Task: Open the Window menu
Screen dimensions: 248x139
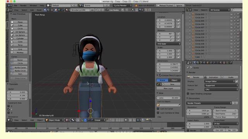Action: [x=33, y=5]
